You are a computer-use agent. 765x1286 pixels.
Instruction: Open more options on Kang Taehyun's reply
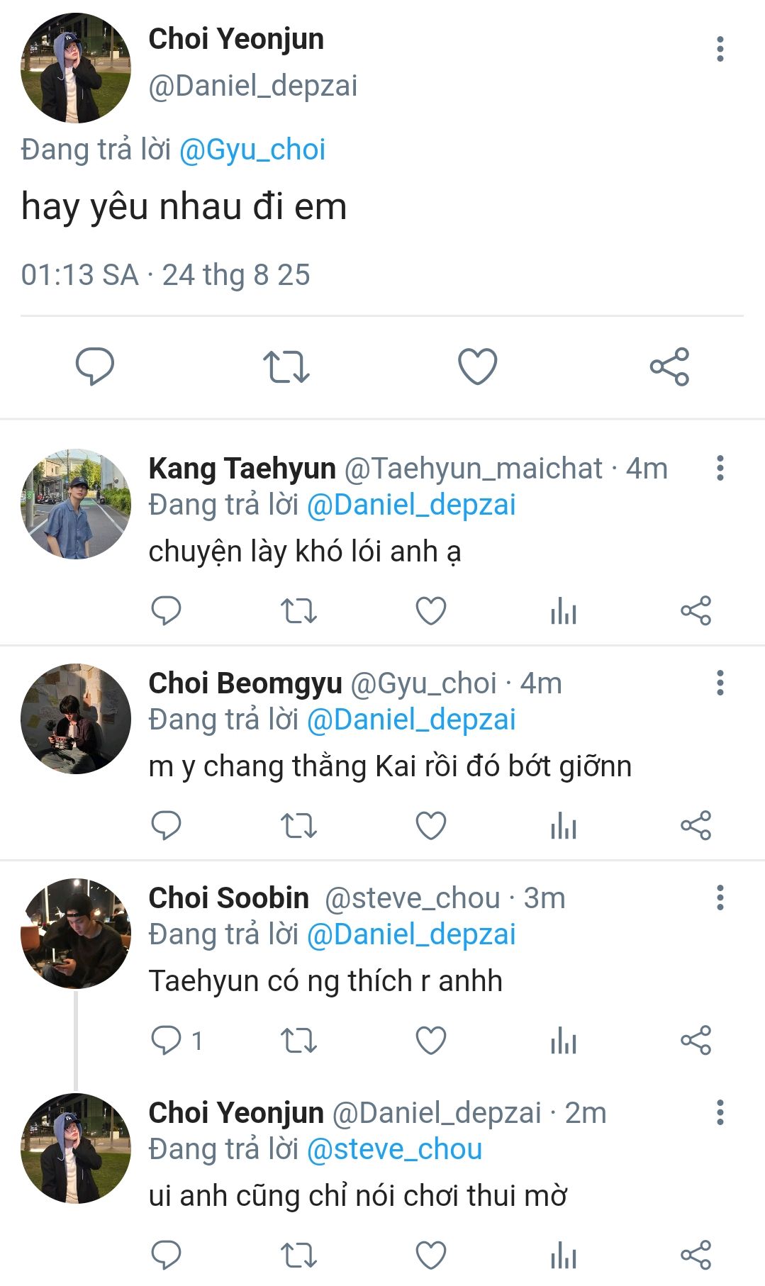[x=720, y=468]
